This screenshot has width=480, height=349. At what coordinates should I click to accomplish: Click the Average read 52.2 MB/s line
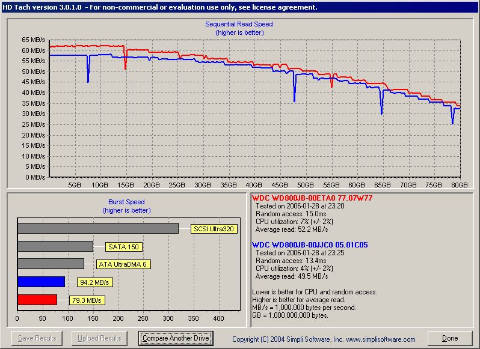coord(292,229)
